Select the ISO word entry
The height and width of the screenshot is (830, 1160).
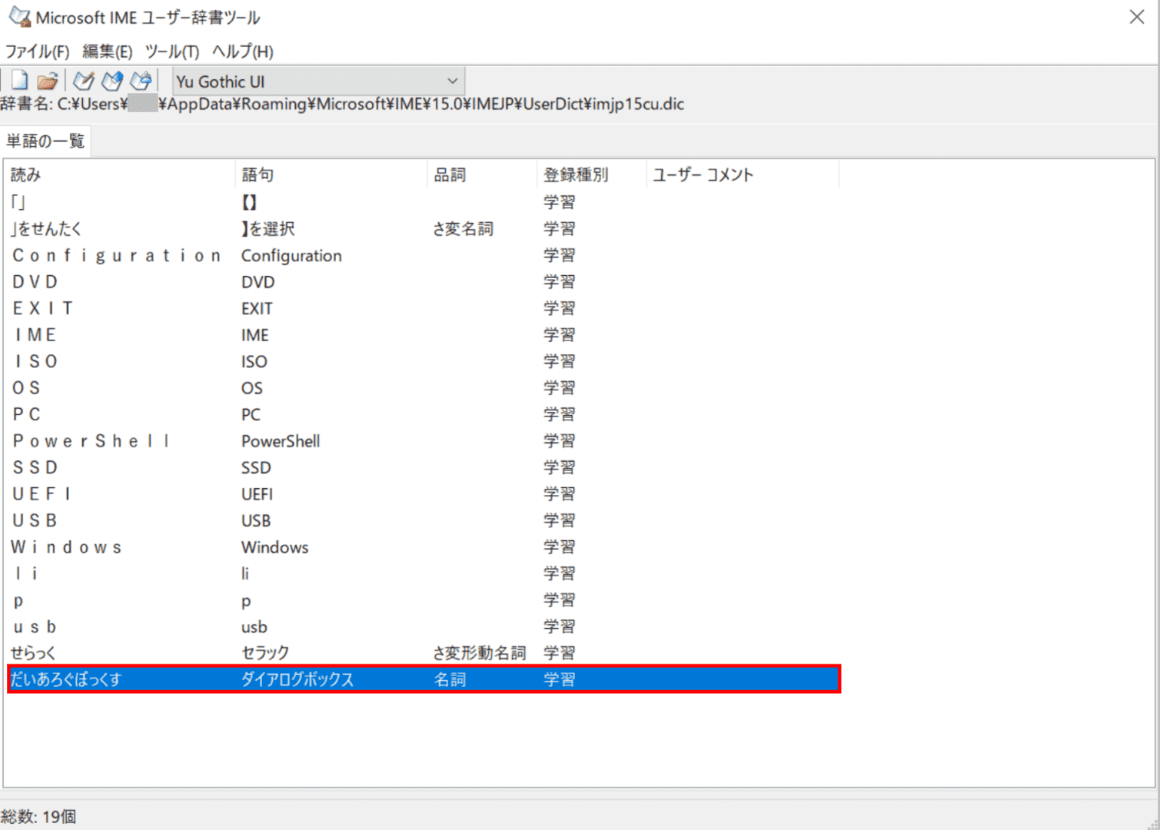(423, 361)
